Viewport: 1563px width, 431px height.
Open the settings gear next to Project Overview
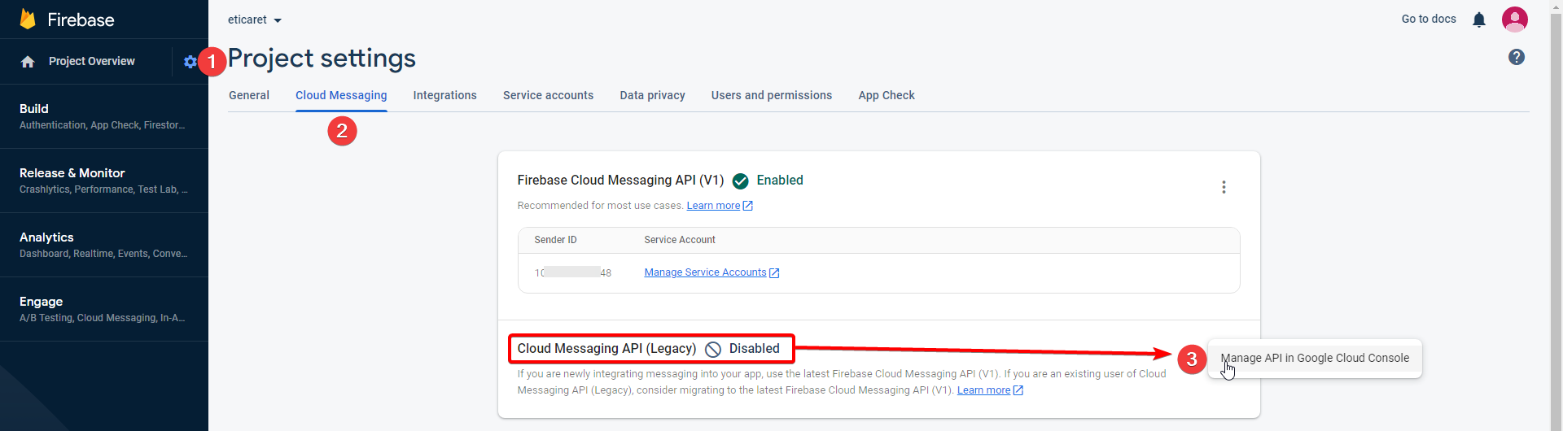190,62
